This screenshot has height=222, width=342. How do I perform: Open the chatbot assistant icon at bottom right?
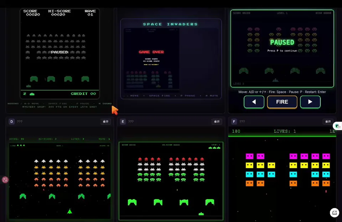(335, 213)
